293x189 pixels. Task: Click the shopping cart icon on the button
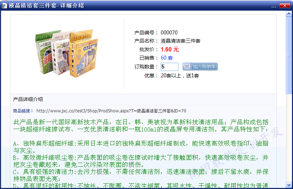click(x=187, y=66)
